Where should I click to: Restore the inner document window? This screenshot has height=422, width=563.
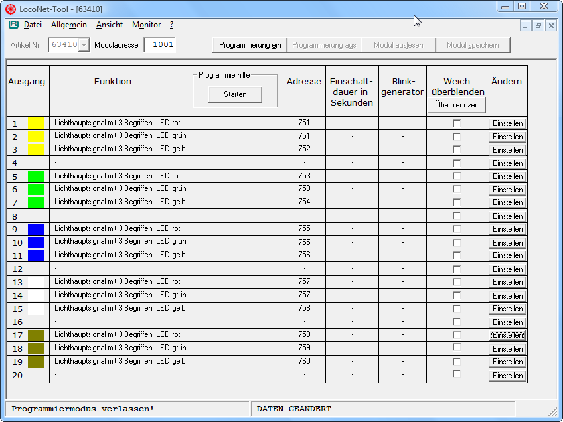[538, 25]
